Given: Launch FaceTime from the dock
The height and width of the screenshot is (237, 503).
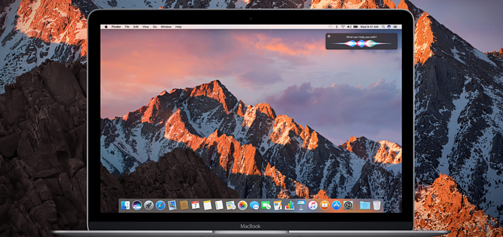Looking at the screenshot, I should coord(266,205).
